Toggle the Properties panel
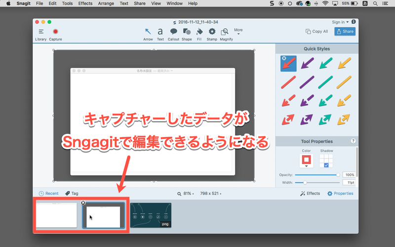395x247 pixels. click(340, 193)
